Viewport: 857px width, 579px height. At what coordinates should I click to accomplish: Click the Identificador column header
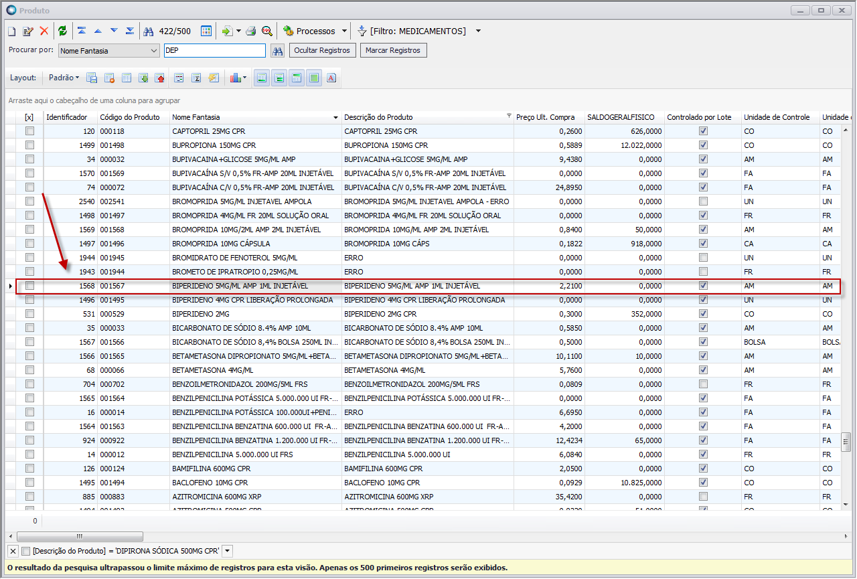70,117
